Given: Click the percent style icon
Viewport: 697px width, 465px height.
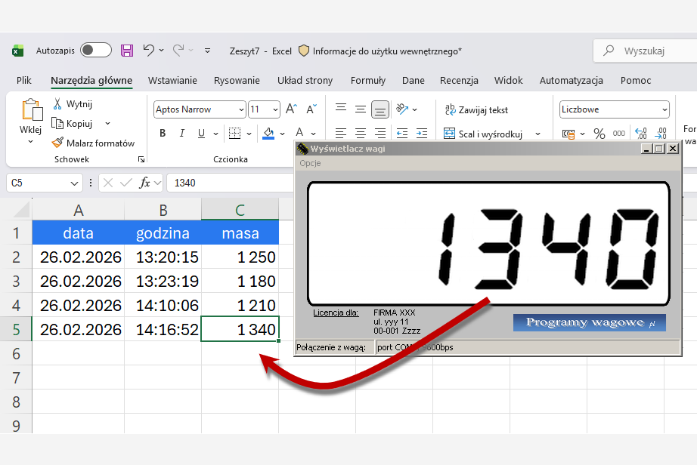Looking at the screenshot, I should tap(599, 134).
